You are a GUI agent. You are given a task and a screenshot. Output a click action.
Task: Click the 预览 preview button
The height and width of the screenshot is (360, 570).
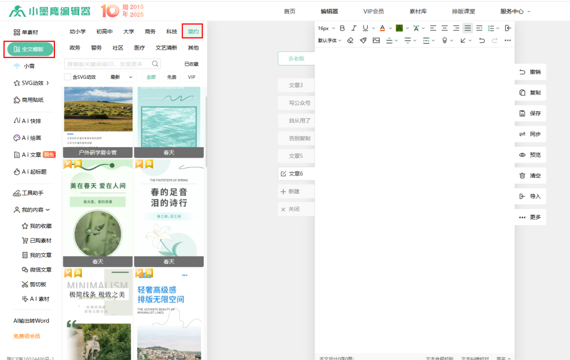(x=530, y=155)
